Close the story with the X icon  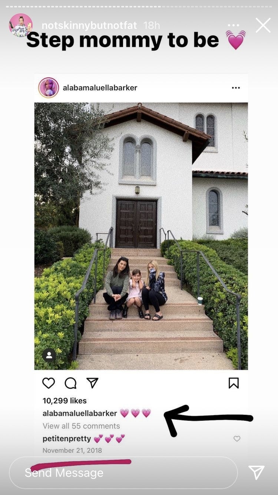click(x=263, y=25)
